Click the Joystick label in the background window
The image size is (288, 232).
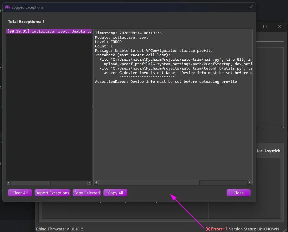[x=272, y=151]
